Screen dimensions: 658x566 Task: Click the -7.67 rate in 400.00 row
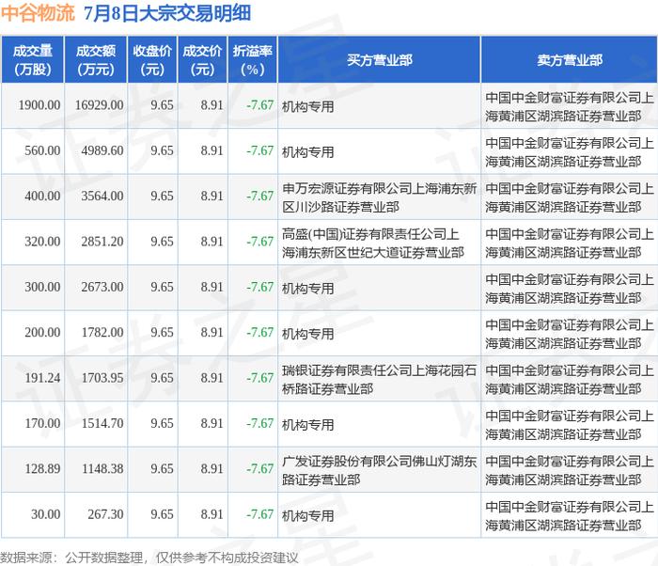(259, 196)
